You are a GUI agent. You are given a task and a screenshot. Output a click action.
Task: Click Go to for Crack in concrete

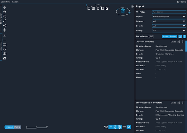[173, 42]
